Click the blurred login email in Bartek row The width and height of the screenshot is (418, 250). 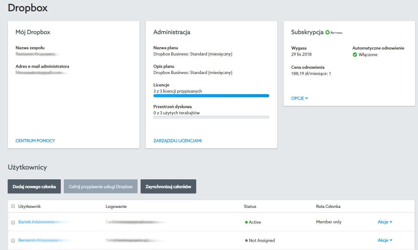133,222
